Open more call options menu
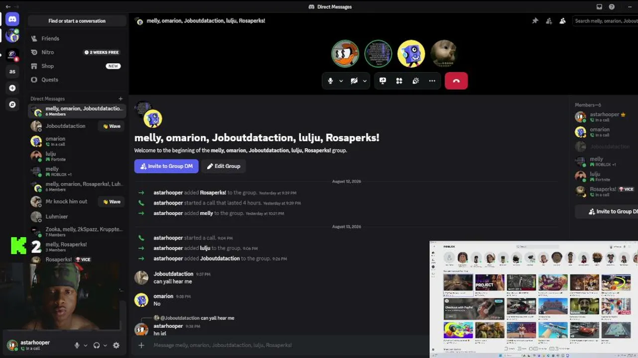This screenshot has width=638, height=358. (x=432, y=81)
